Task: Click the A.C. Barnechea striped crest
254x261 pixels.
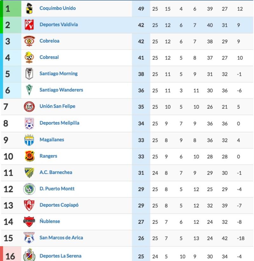Action: [x=29, y=173]
